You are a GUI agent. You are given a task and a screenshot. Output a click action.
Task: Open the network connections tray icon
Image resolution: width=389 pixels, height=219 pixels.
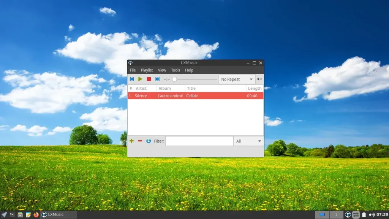[356, 215]
